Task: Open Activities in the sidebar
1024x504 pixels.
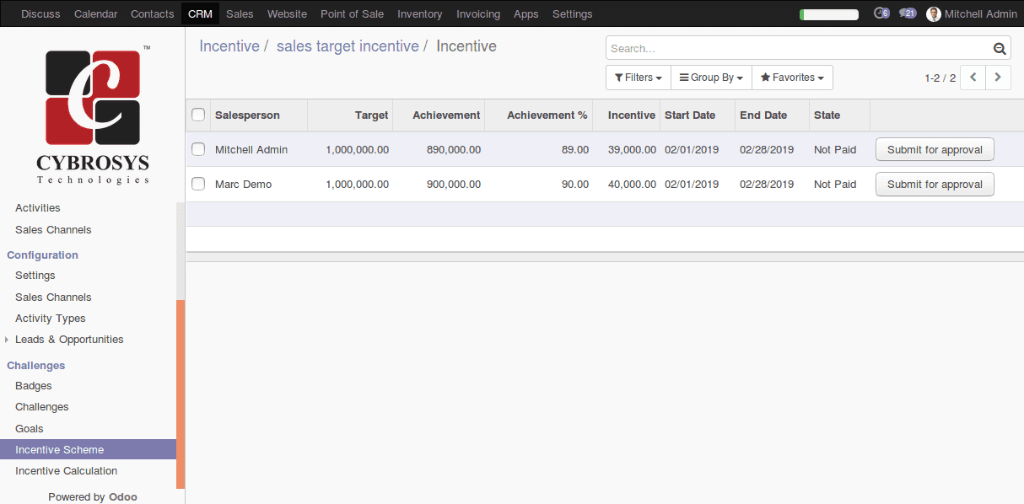Action: tap(38, 207)
